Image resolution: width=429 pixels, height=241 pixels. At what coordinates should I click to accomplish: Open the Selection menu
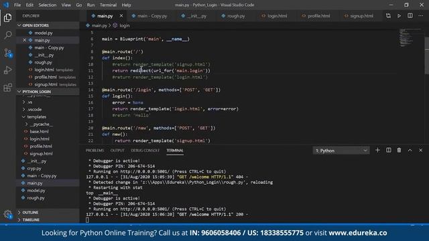click(x=48, y=5)
